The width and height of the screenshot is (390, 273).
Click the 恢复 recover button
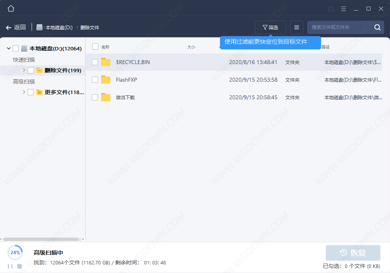pyautogui.click(x=353, y=253)
